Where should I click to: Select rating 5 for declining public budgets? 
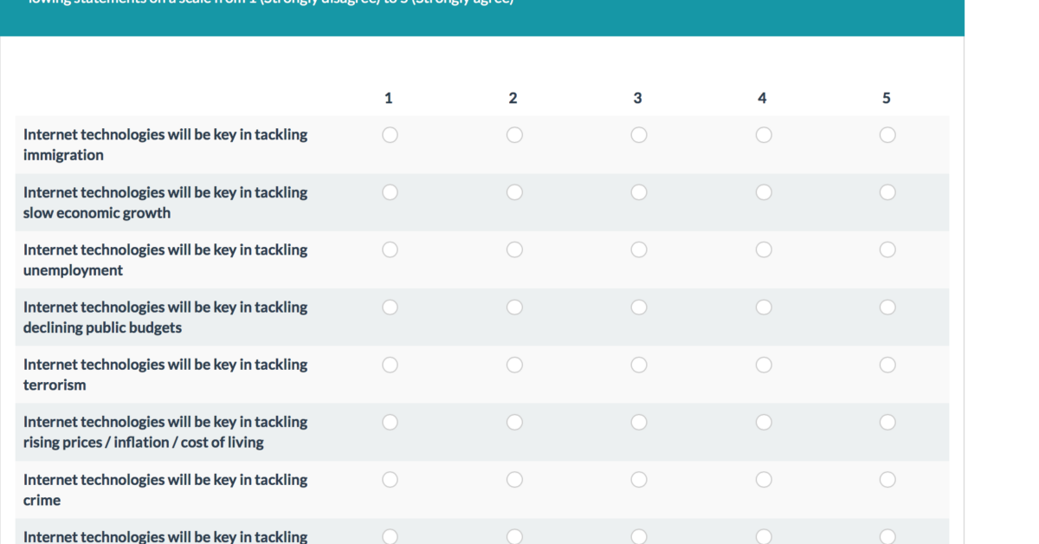click(887, 307)
